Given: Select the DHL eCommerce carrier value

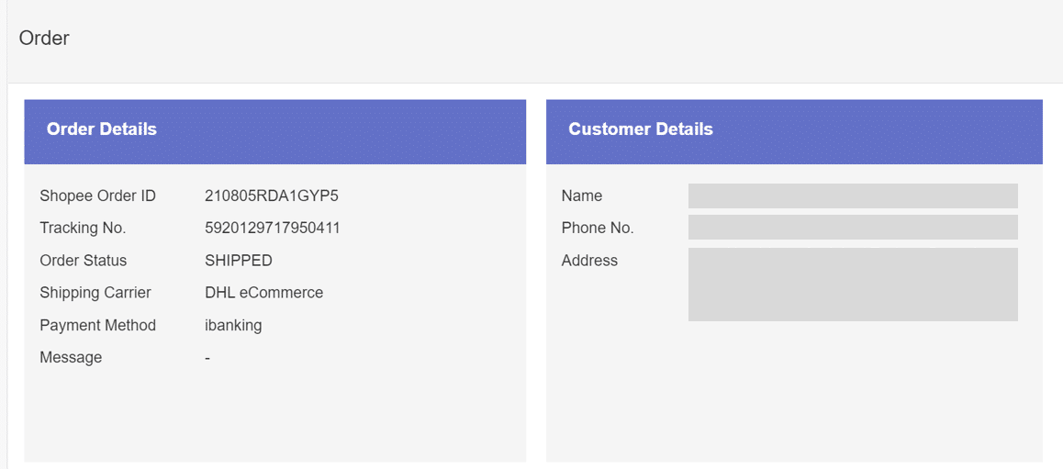Looking at the screenshot, I should 264,293.
